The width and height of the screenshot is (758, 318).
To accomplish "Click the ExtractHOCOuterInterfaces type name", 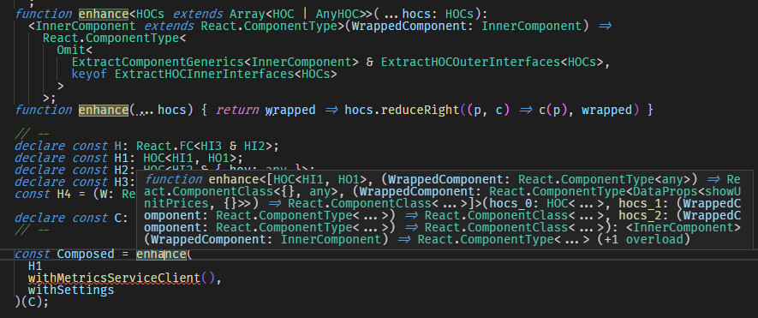I will coord(470,62).
